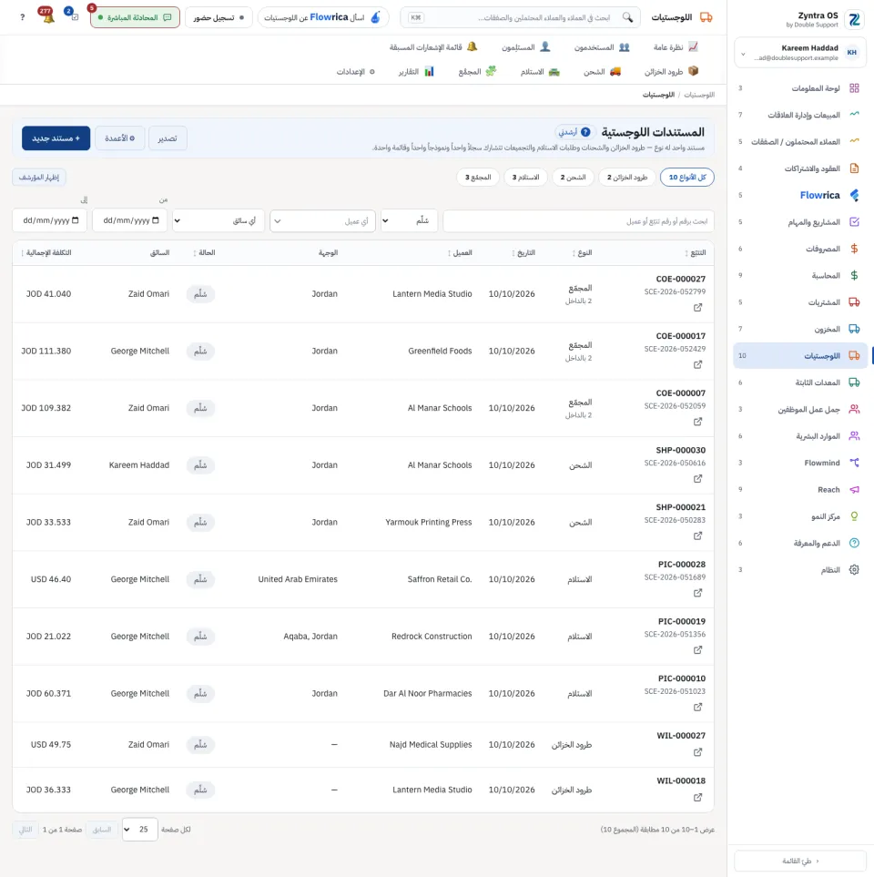Expand the Kareem Haddad account switcher
874x877 pixels.
coord(800,53)
